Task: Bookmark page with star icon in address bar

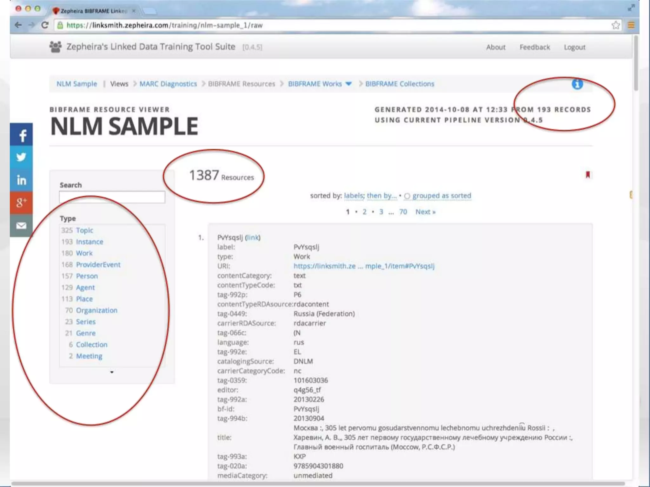Action: point(615,25)
